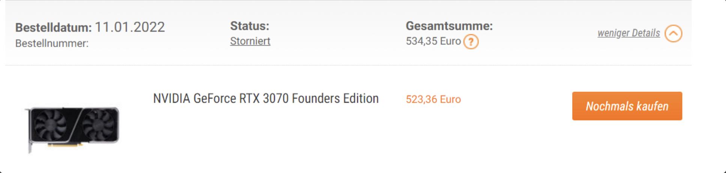Click the orange question mark help icon
This screenshot has height=173, width=726.
tap(471, 41)
